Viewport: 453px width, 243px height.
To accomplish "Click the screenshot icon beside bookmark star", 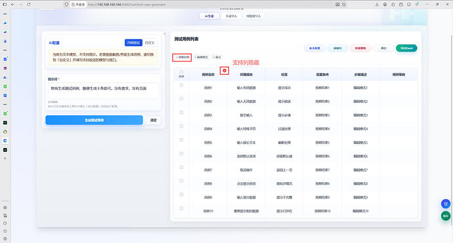I will click(337, 5).
